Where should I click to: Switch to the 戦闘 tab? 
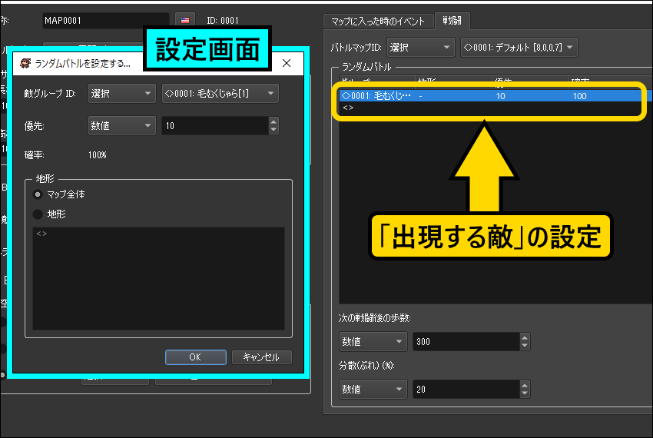tap(452, 21)
